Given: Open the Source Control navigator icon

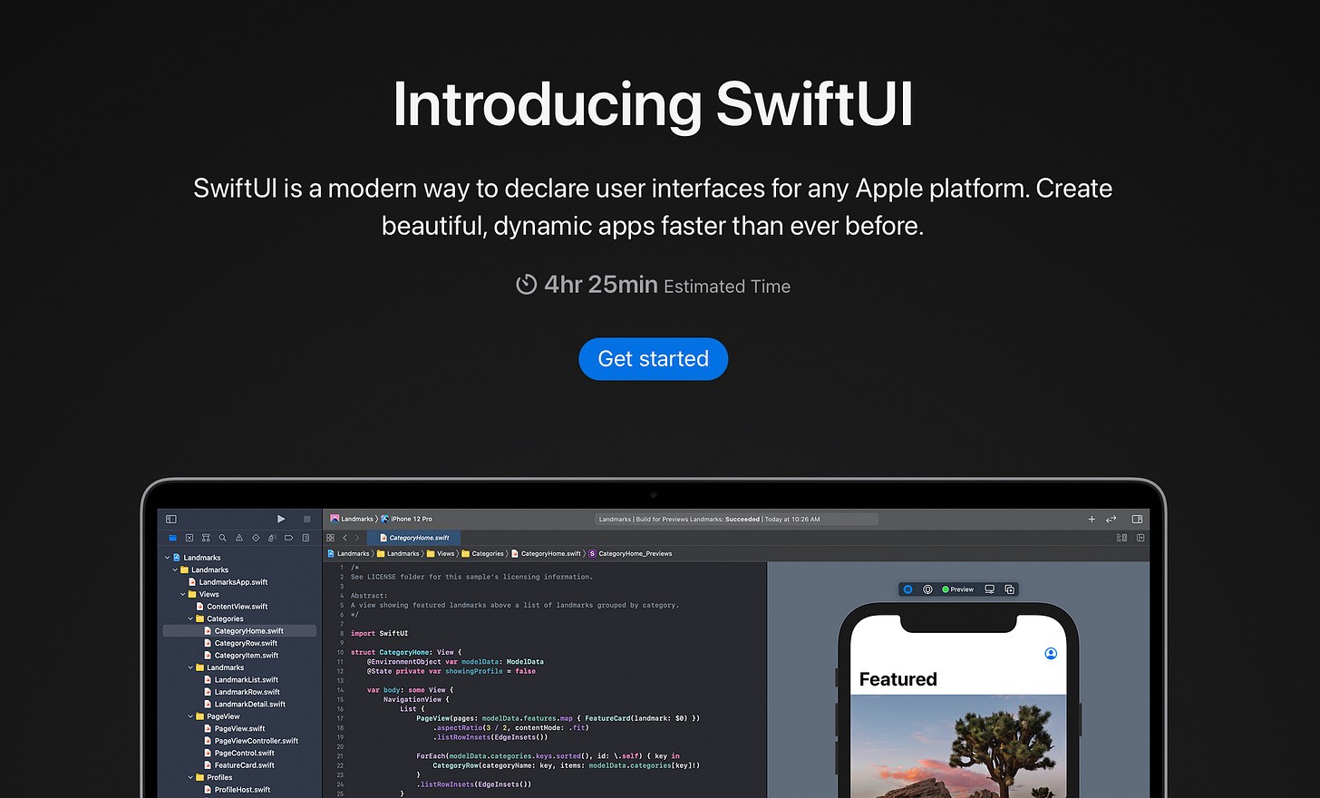Looking at the screenshot, I should [189, 538].
